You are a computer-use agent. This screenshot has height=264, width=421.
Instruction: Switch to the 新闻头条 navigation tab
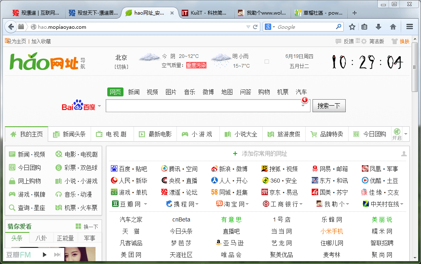[x=70, y=134]
